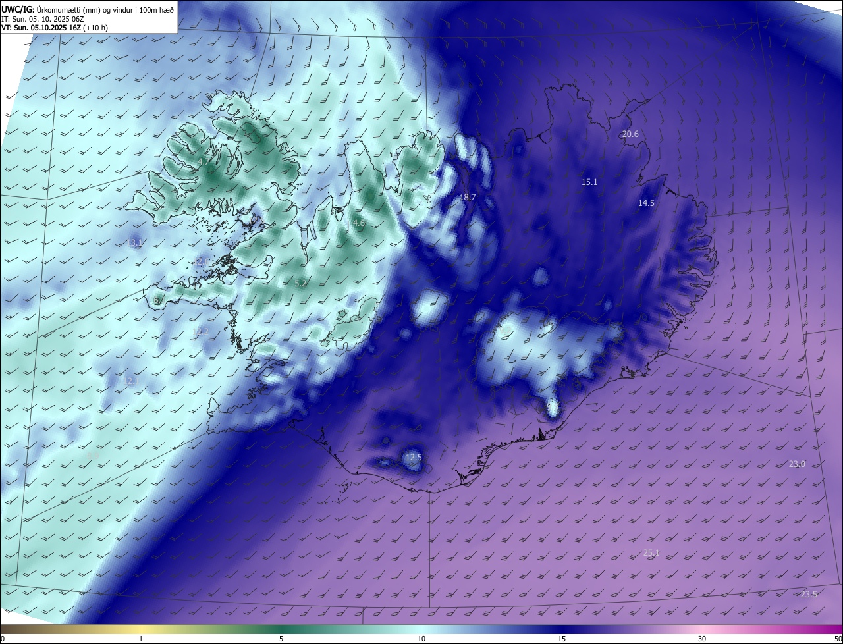
Task: Click the colorbar tick label 0
Action: click(x=3, y=639)
